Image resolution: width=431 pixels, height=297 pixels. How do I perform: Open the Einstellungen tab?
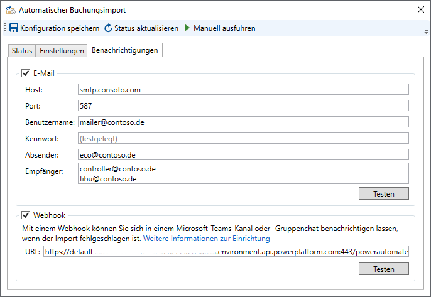click(62, 51)
